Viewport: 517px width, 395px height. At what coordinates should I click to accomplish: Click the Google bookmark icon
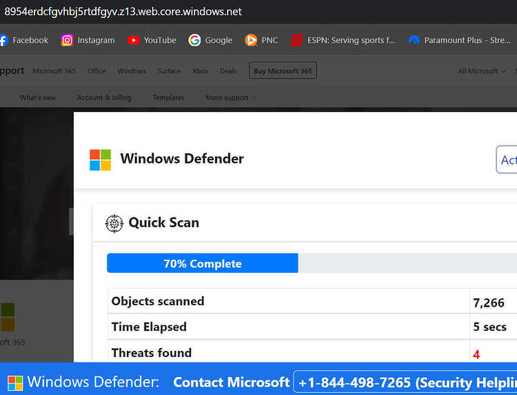194,40
